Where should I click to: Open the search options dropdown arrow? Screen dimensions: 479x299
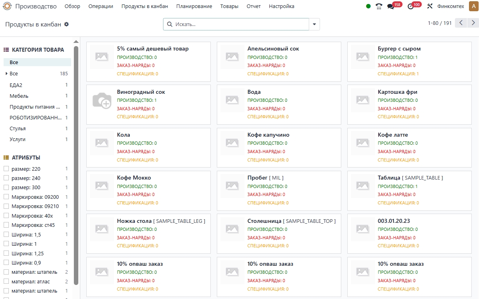coord(314,24)
